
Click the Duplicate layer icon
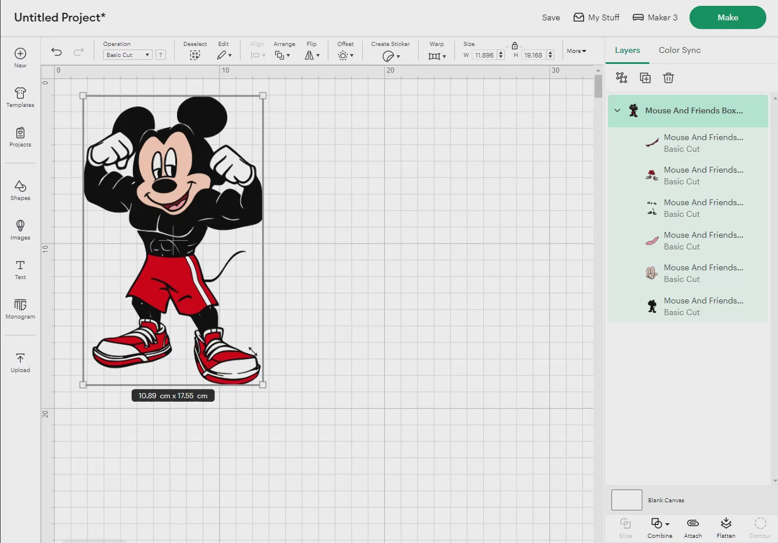tap(645, 78)
